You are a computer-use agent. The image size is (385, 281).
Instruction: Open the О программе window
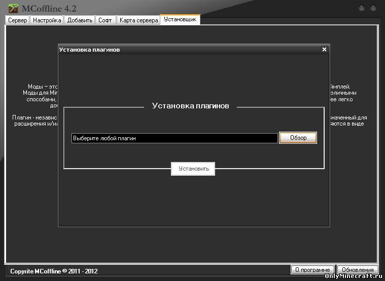[x=313, y=270]
